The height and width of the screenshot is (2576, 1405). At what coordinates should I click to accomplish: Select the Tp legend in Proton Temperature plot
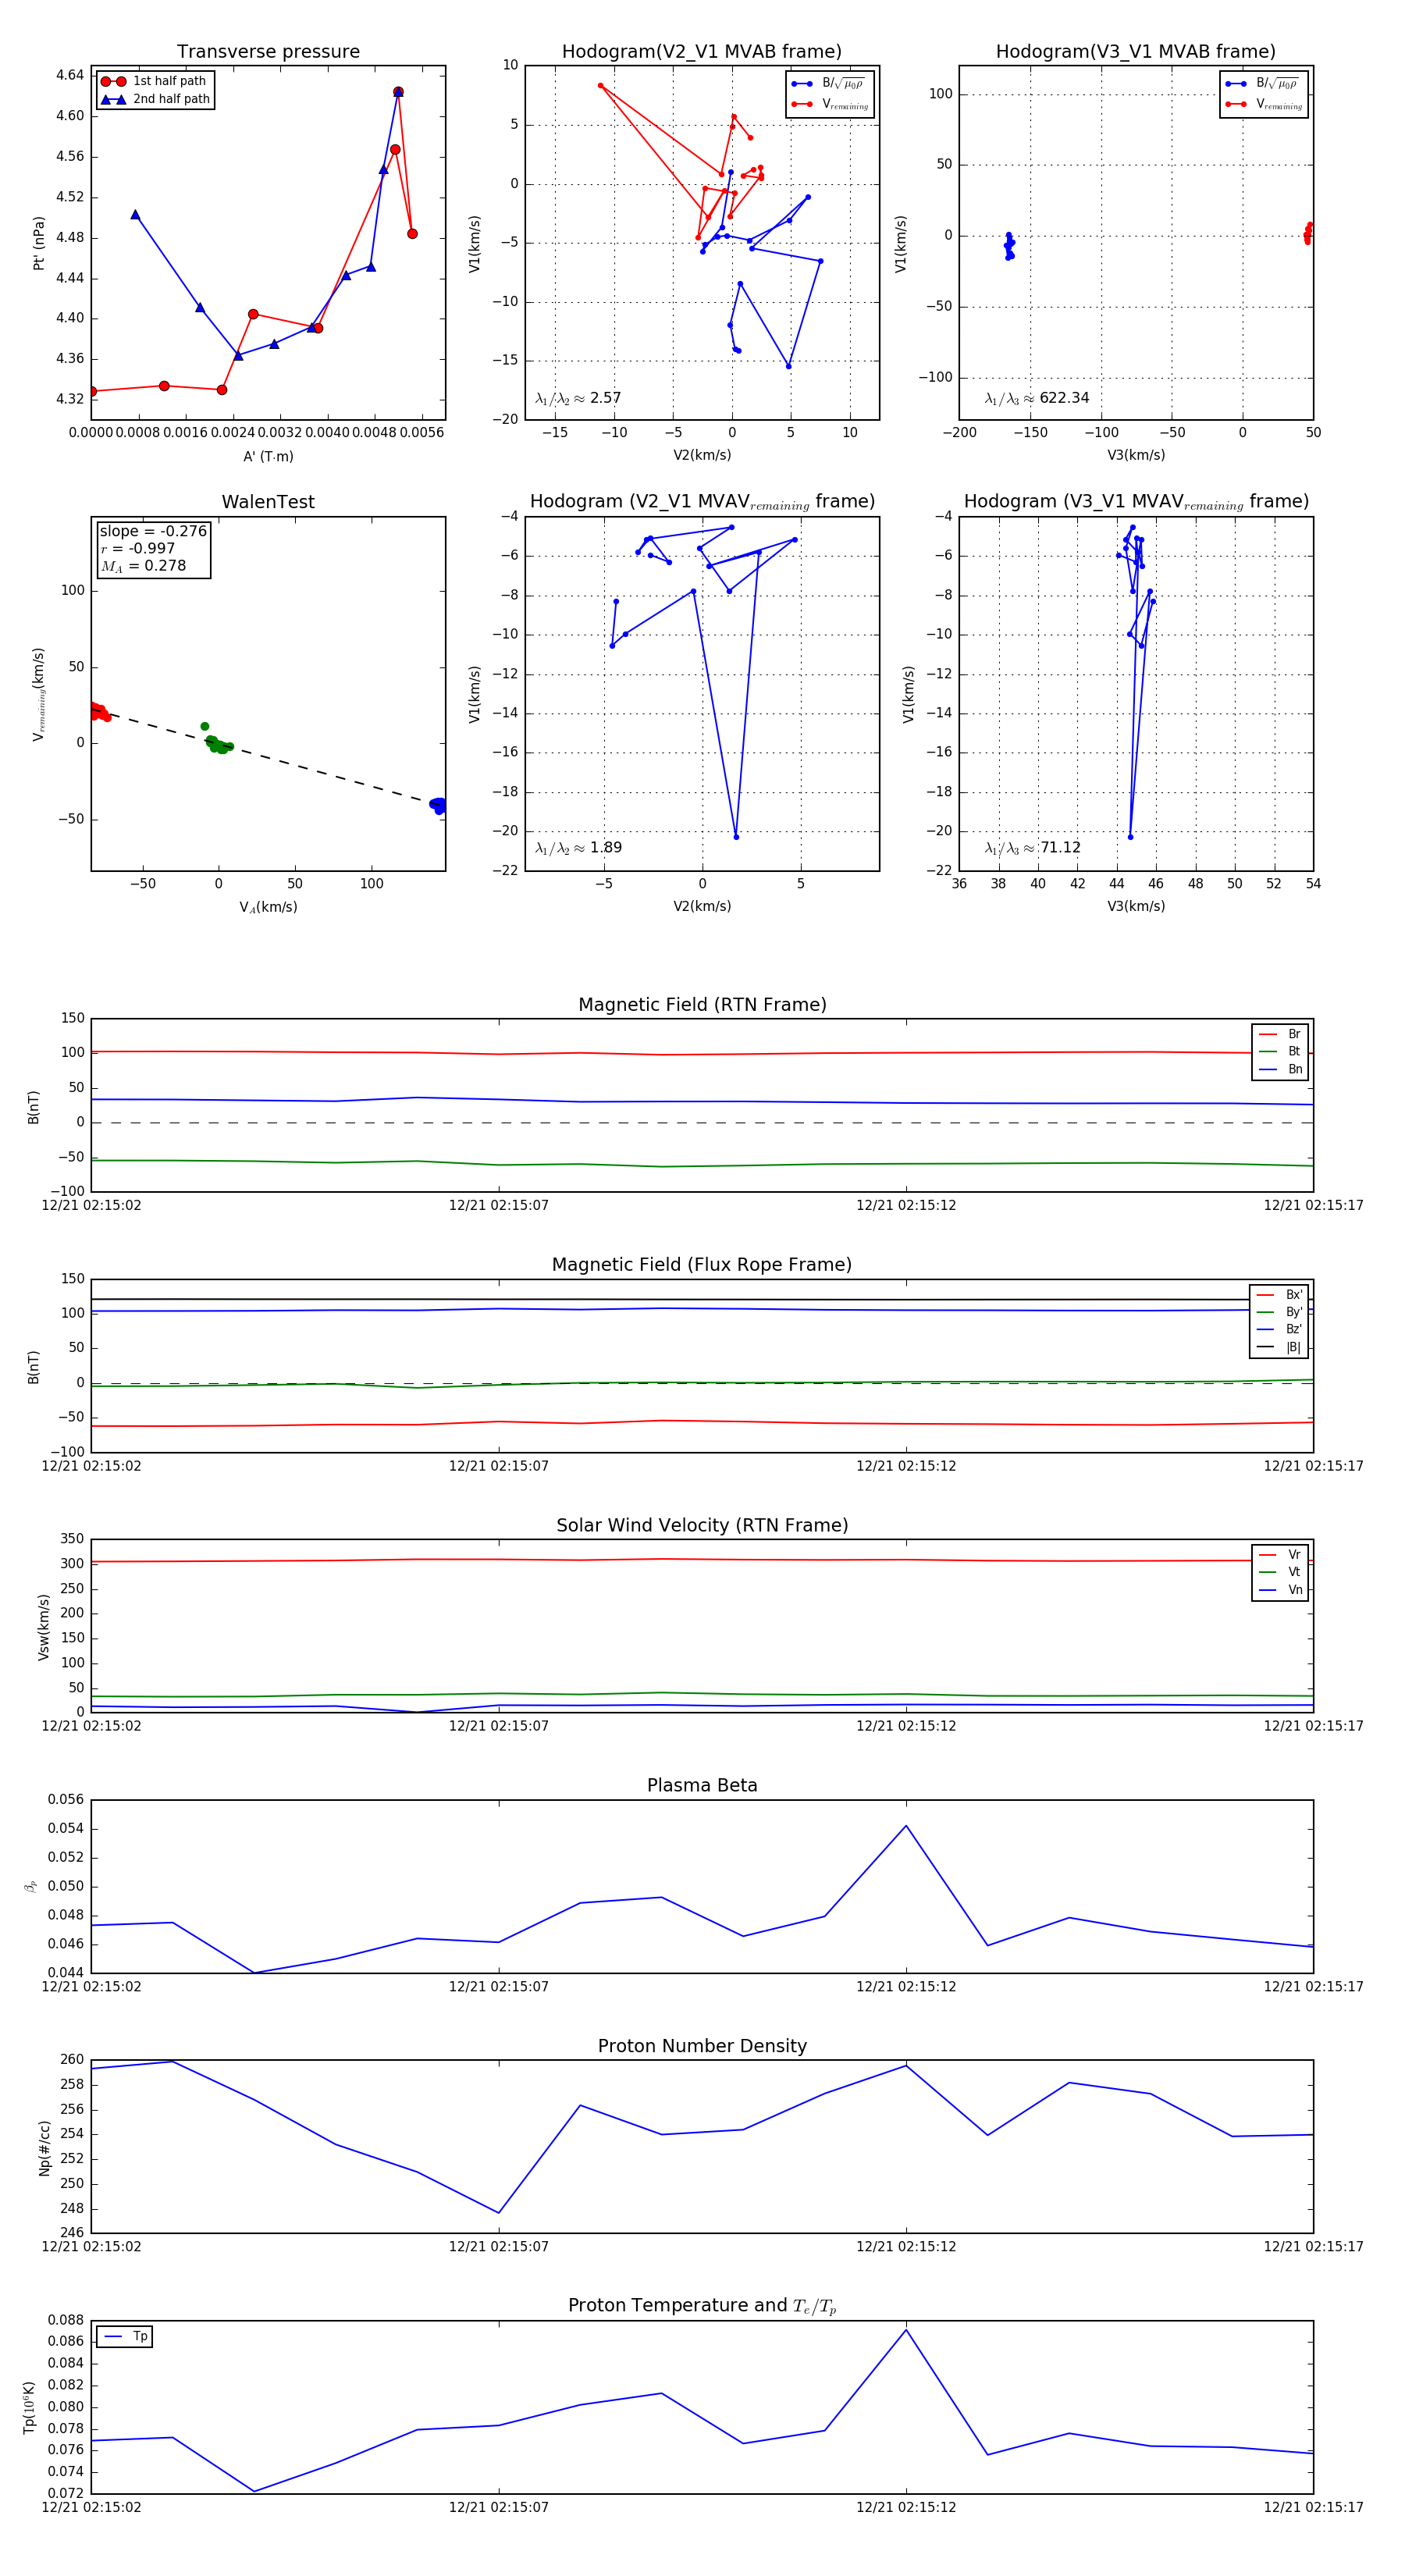tap(125, 2337)
